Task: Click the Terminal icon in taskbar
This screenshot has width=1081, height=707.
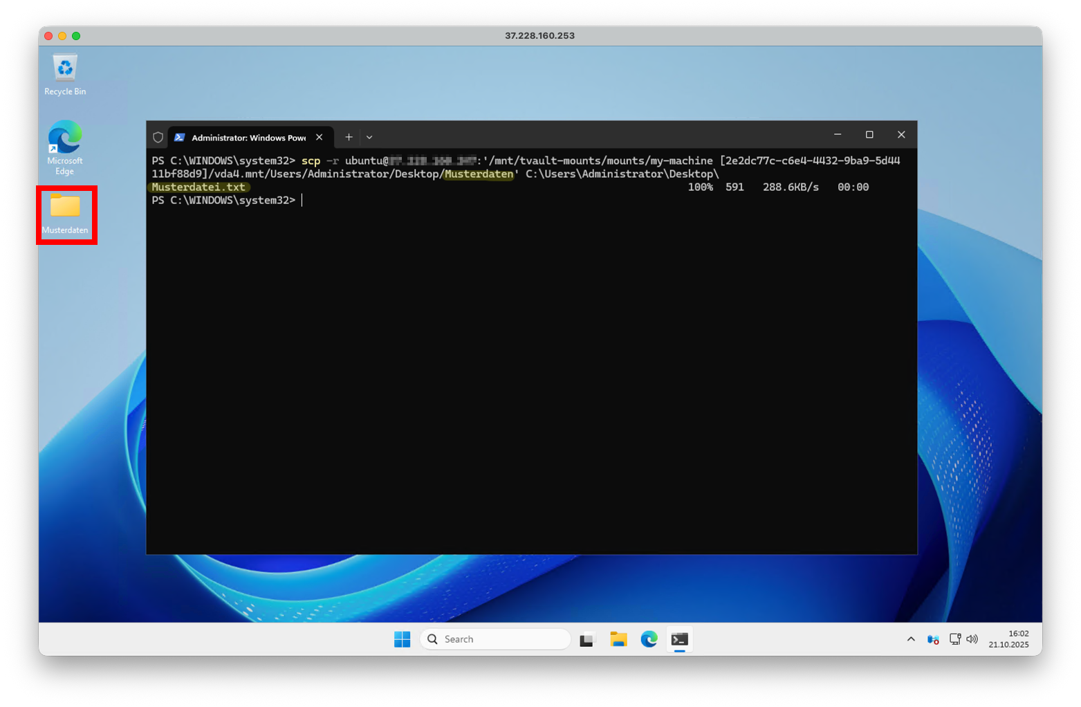Action: pyautogui.click(x=680, y=639)
